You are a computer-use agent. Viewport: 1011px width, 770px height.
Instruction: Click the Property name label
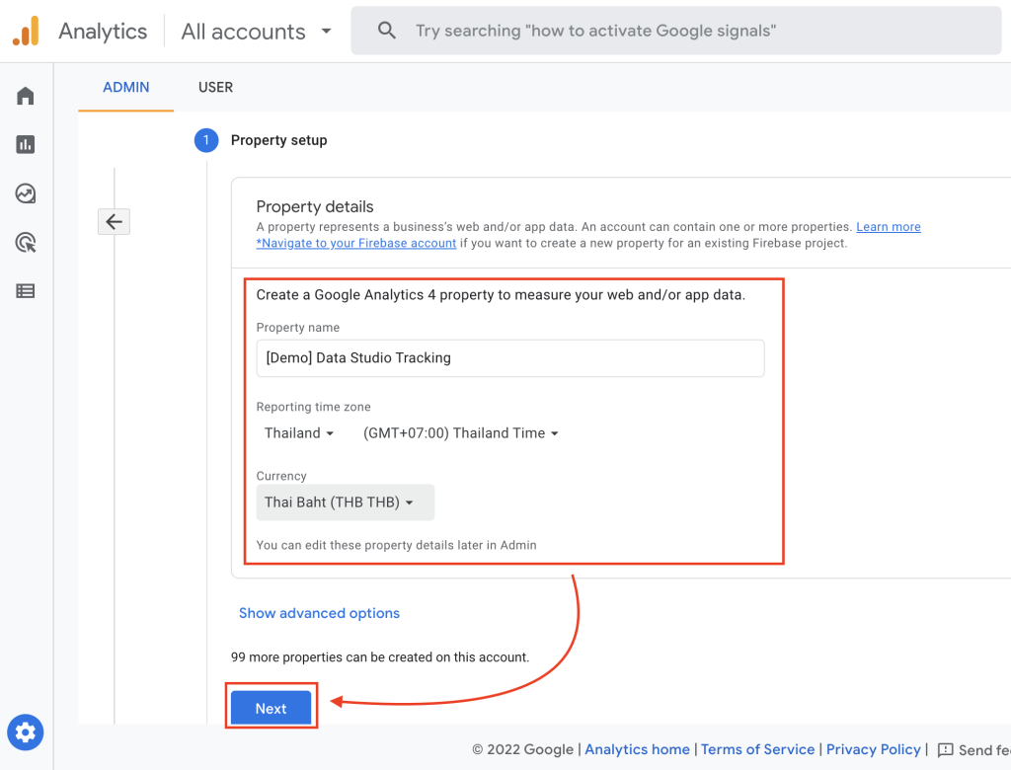pyautogui.click(x=298, y=328)
